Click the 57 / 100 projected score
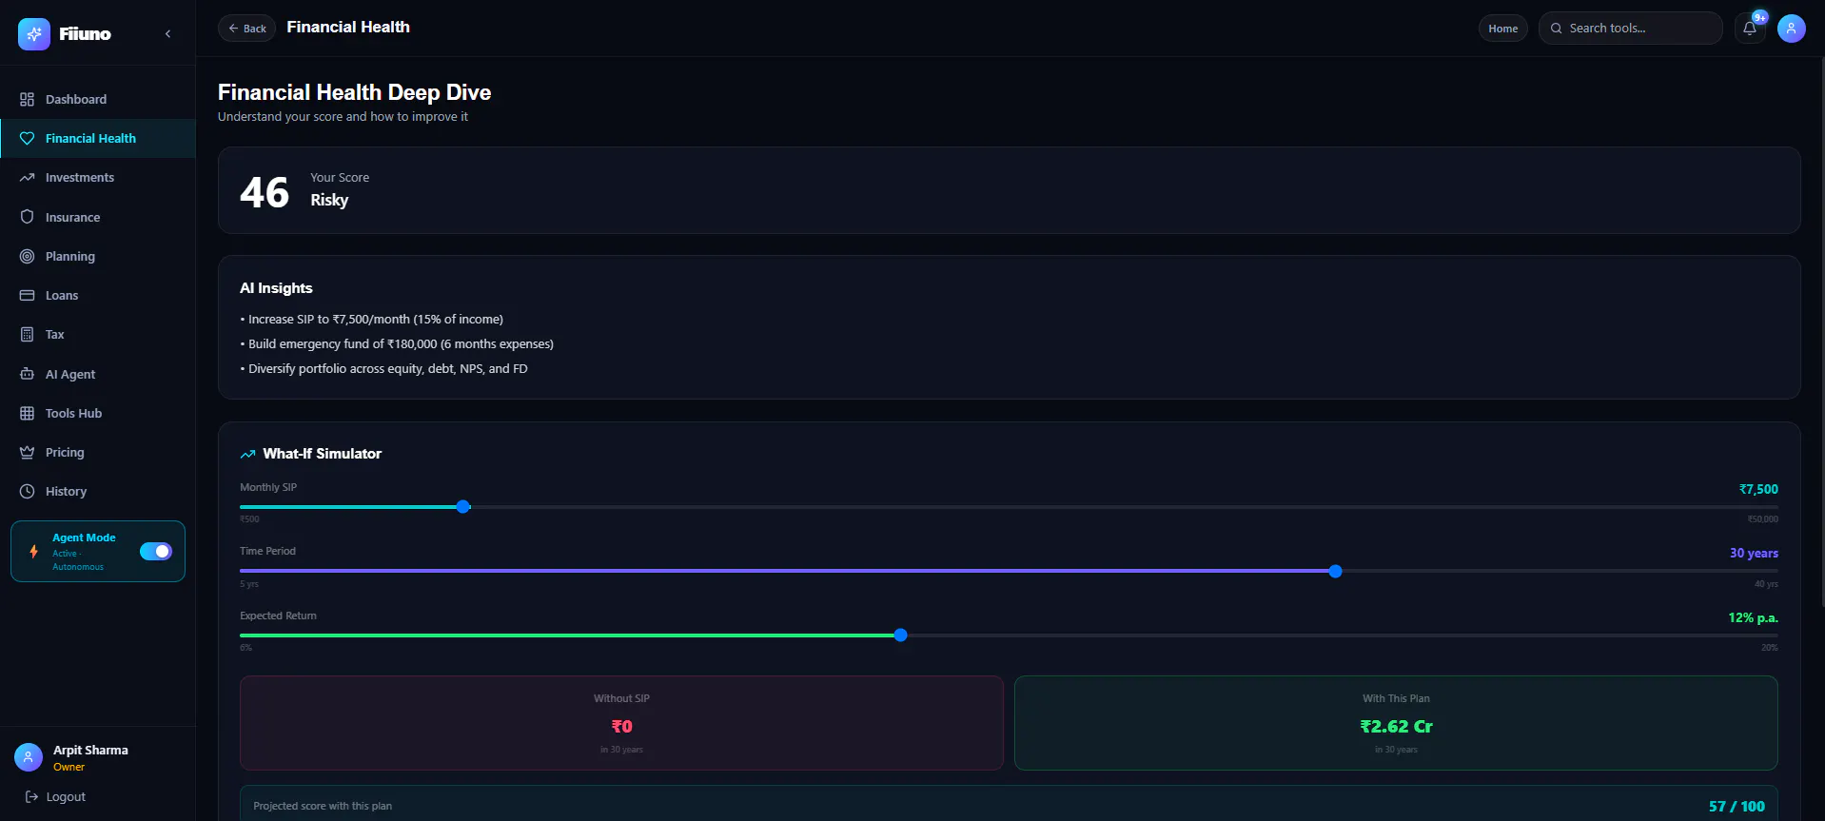 point(1737,807)
